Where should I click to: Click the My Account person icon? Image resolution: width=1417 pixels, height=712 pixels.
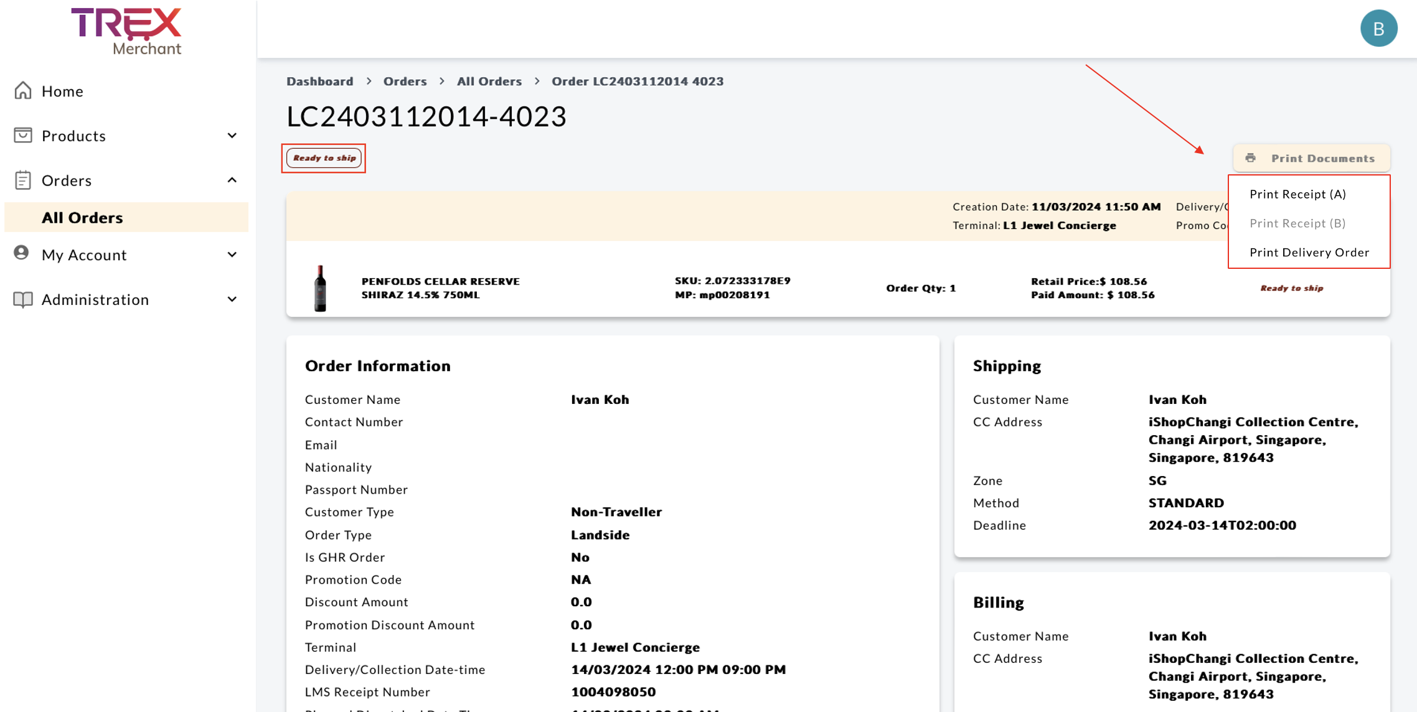[x=22, y=253]
